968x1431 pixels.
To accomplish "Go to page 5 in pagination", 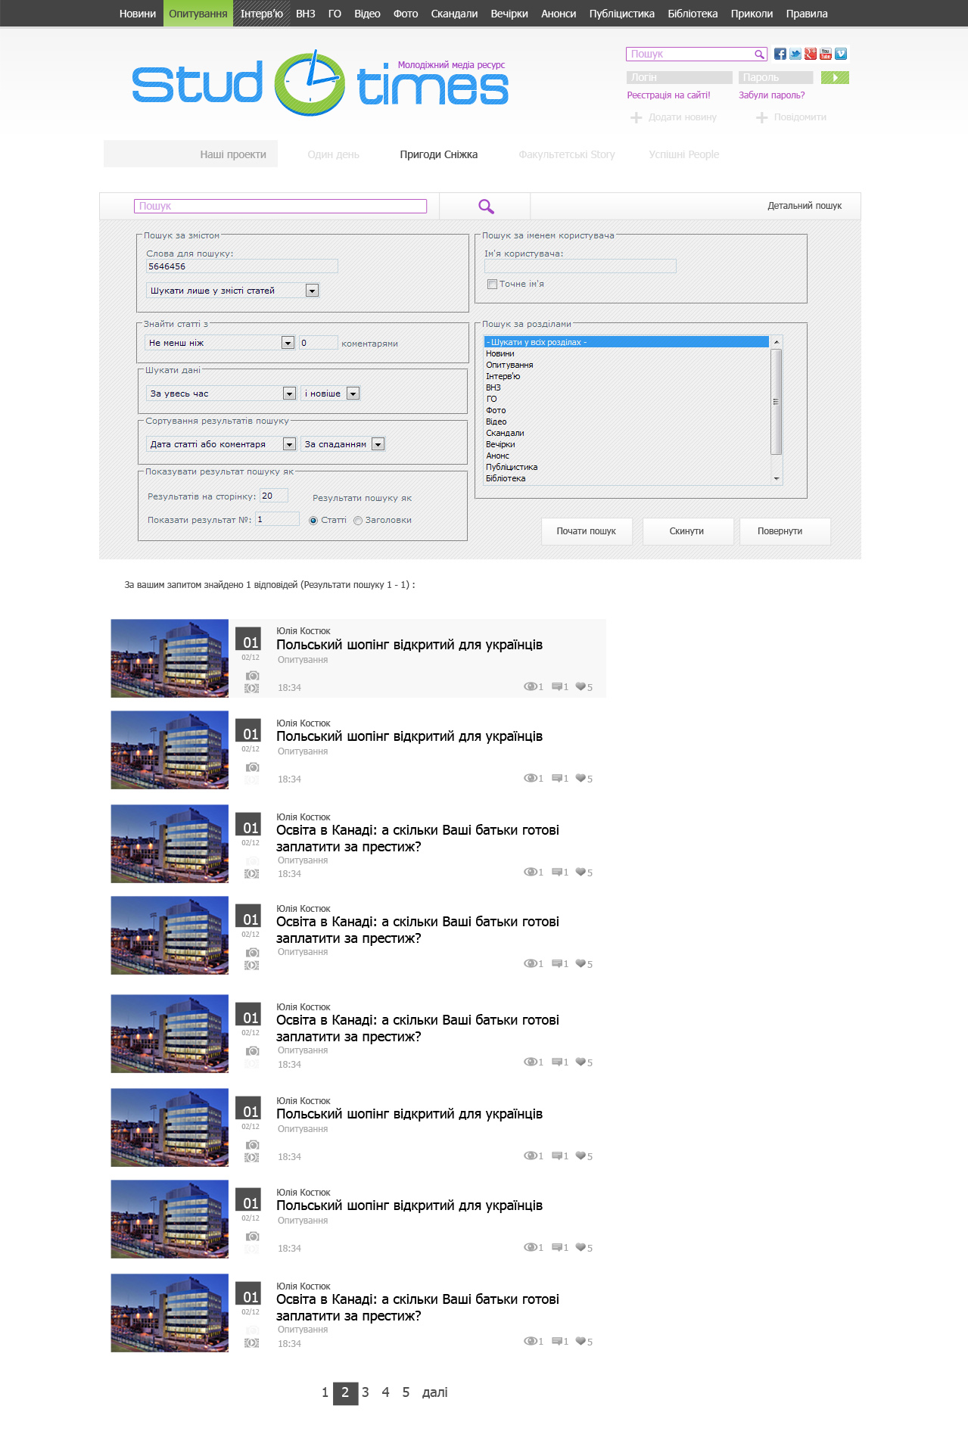I will [406, 1392].
